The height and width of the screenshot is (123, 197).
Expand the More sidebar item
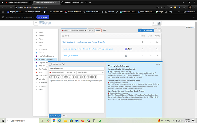pyautogui.click(x=41, y=46)
